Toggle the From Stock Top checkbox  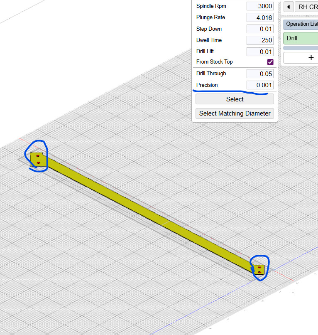270,62
